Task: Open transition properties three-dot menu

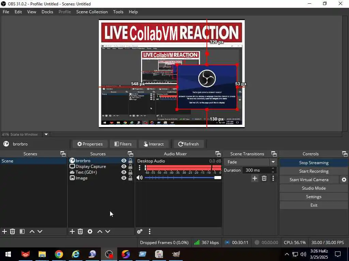Action: (273, 178)
